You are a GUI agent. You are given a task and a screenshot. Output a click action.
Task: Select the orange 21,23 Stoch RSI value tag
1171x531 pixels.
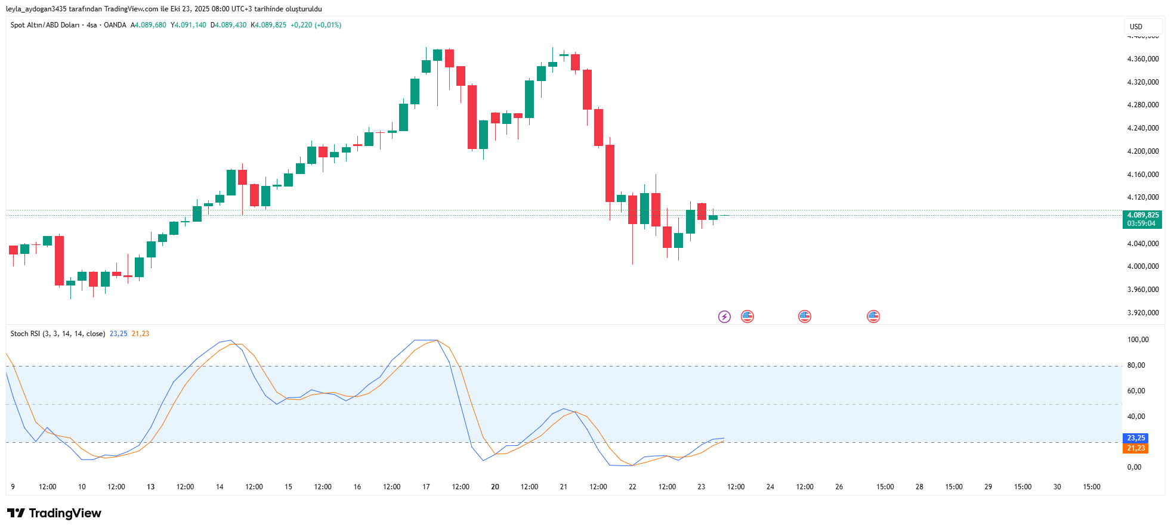pyautogui.click(x=1135, y=448)
